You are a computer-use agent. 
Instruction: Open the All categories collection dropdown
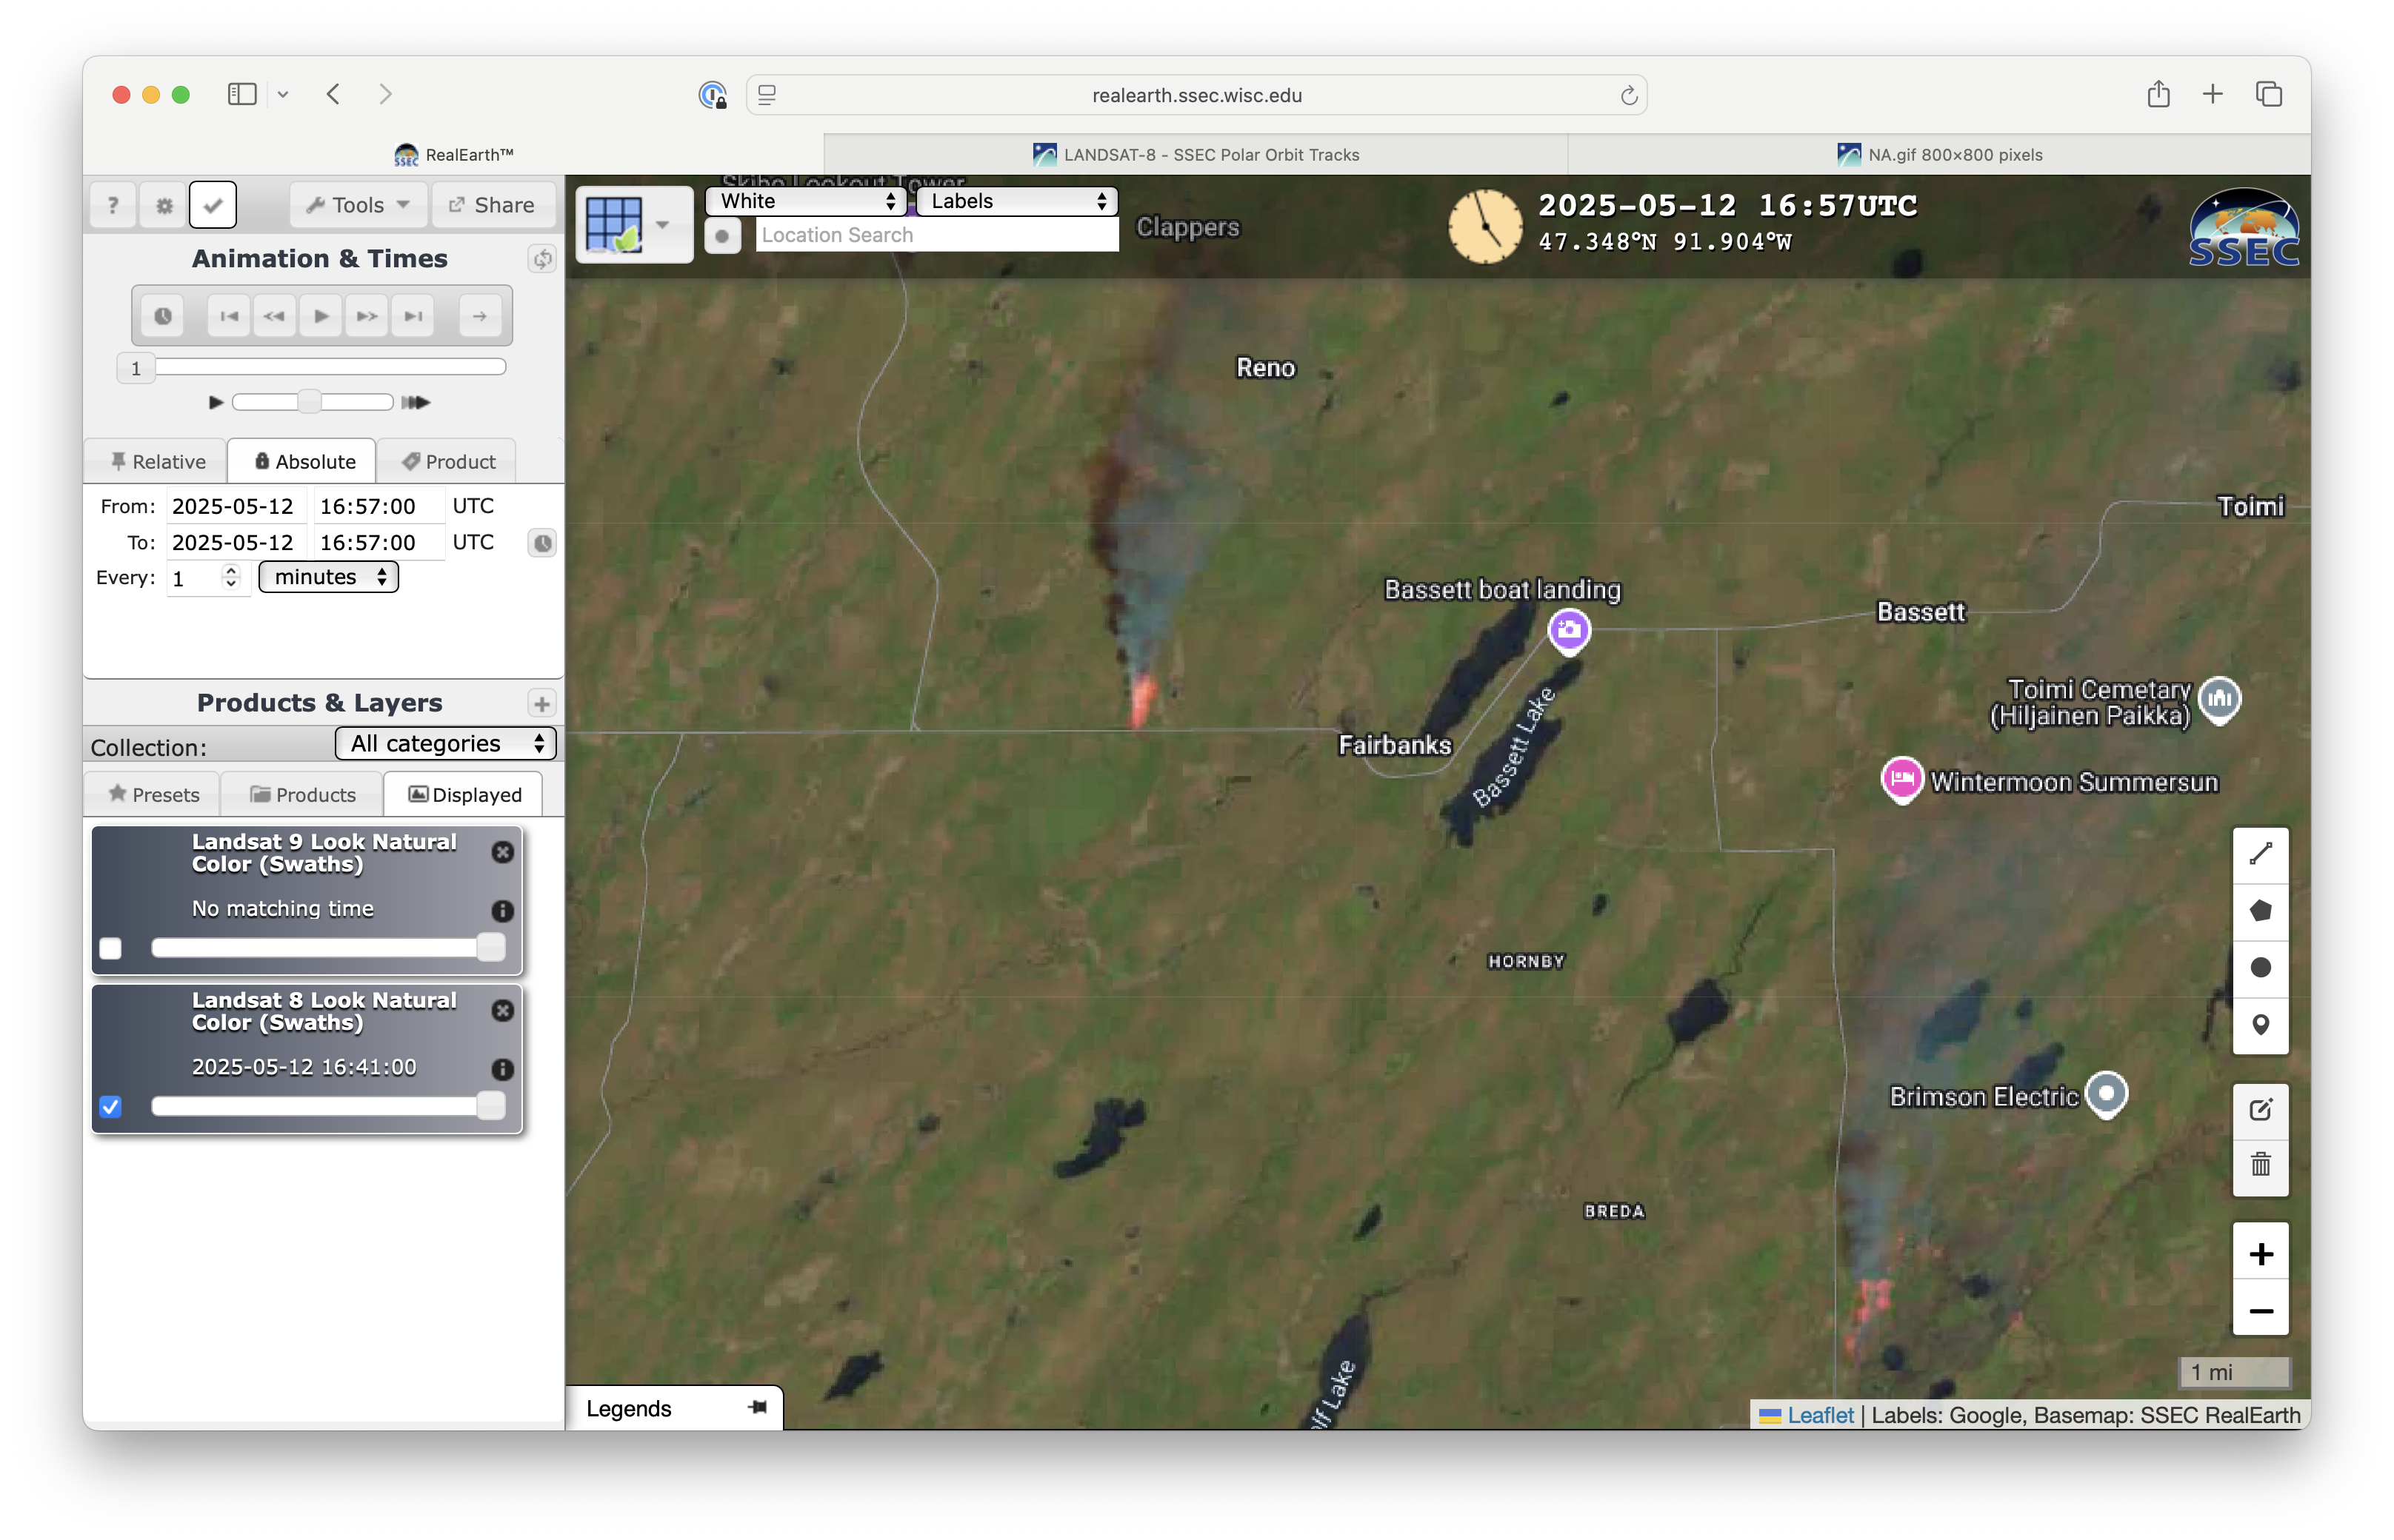[x=445, y=743]
